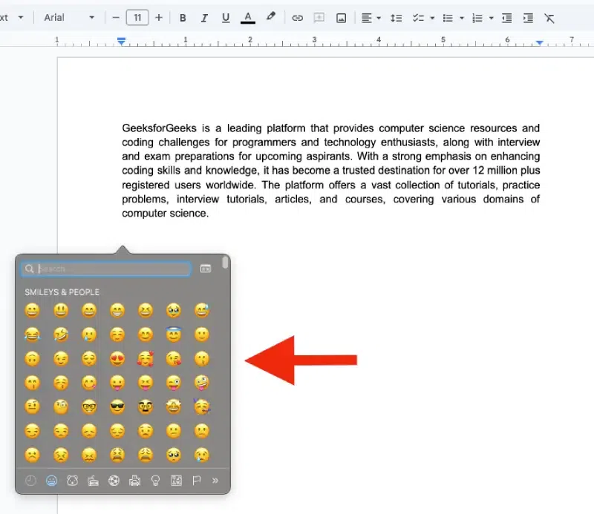This screenshot has width=594, height=514.
Task: Switch to Travel & Places emoji tab
Action: pyautogui.click(x=135, y=481)
